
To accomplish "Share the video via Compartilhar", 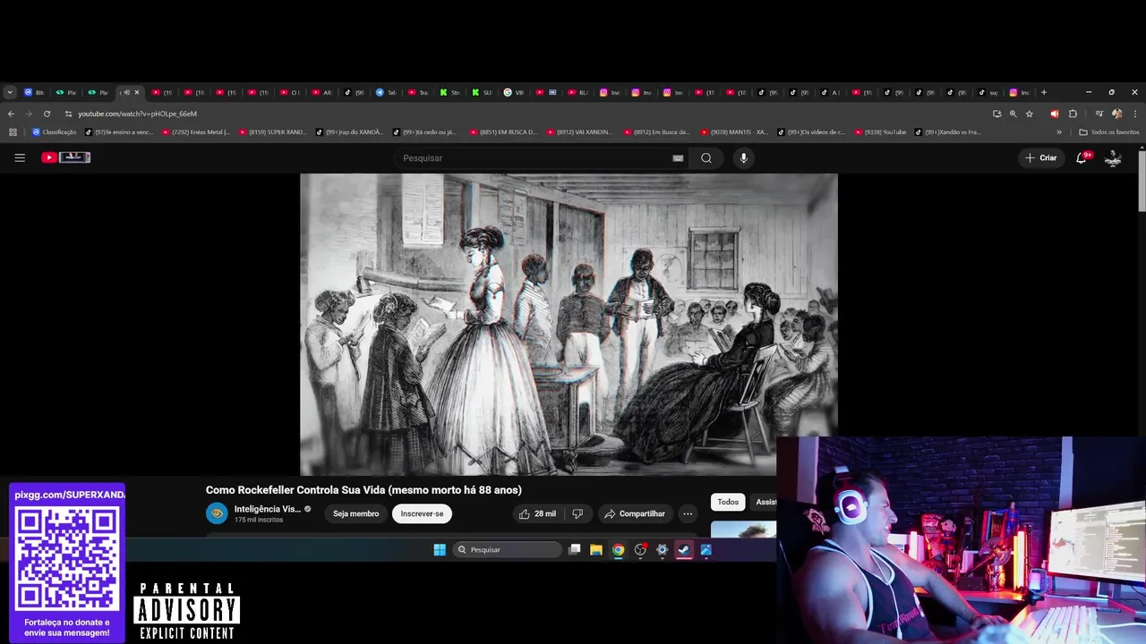I will (635, 513).
